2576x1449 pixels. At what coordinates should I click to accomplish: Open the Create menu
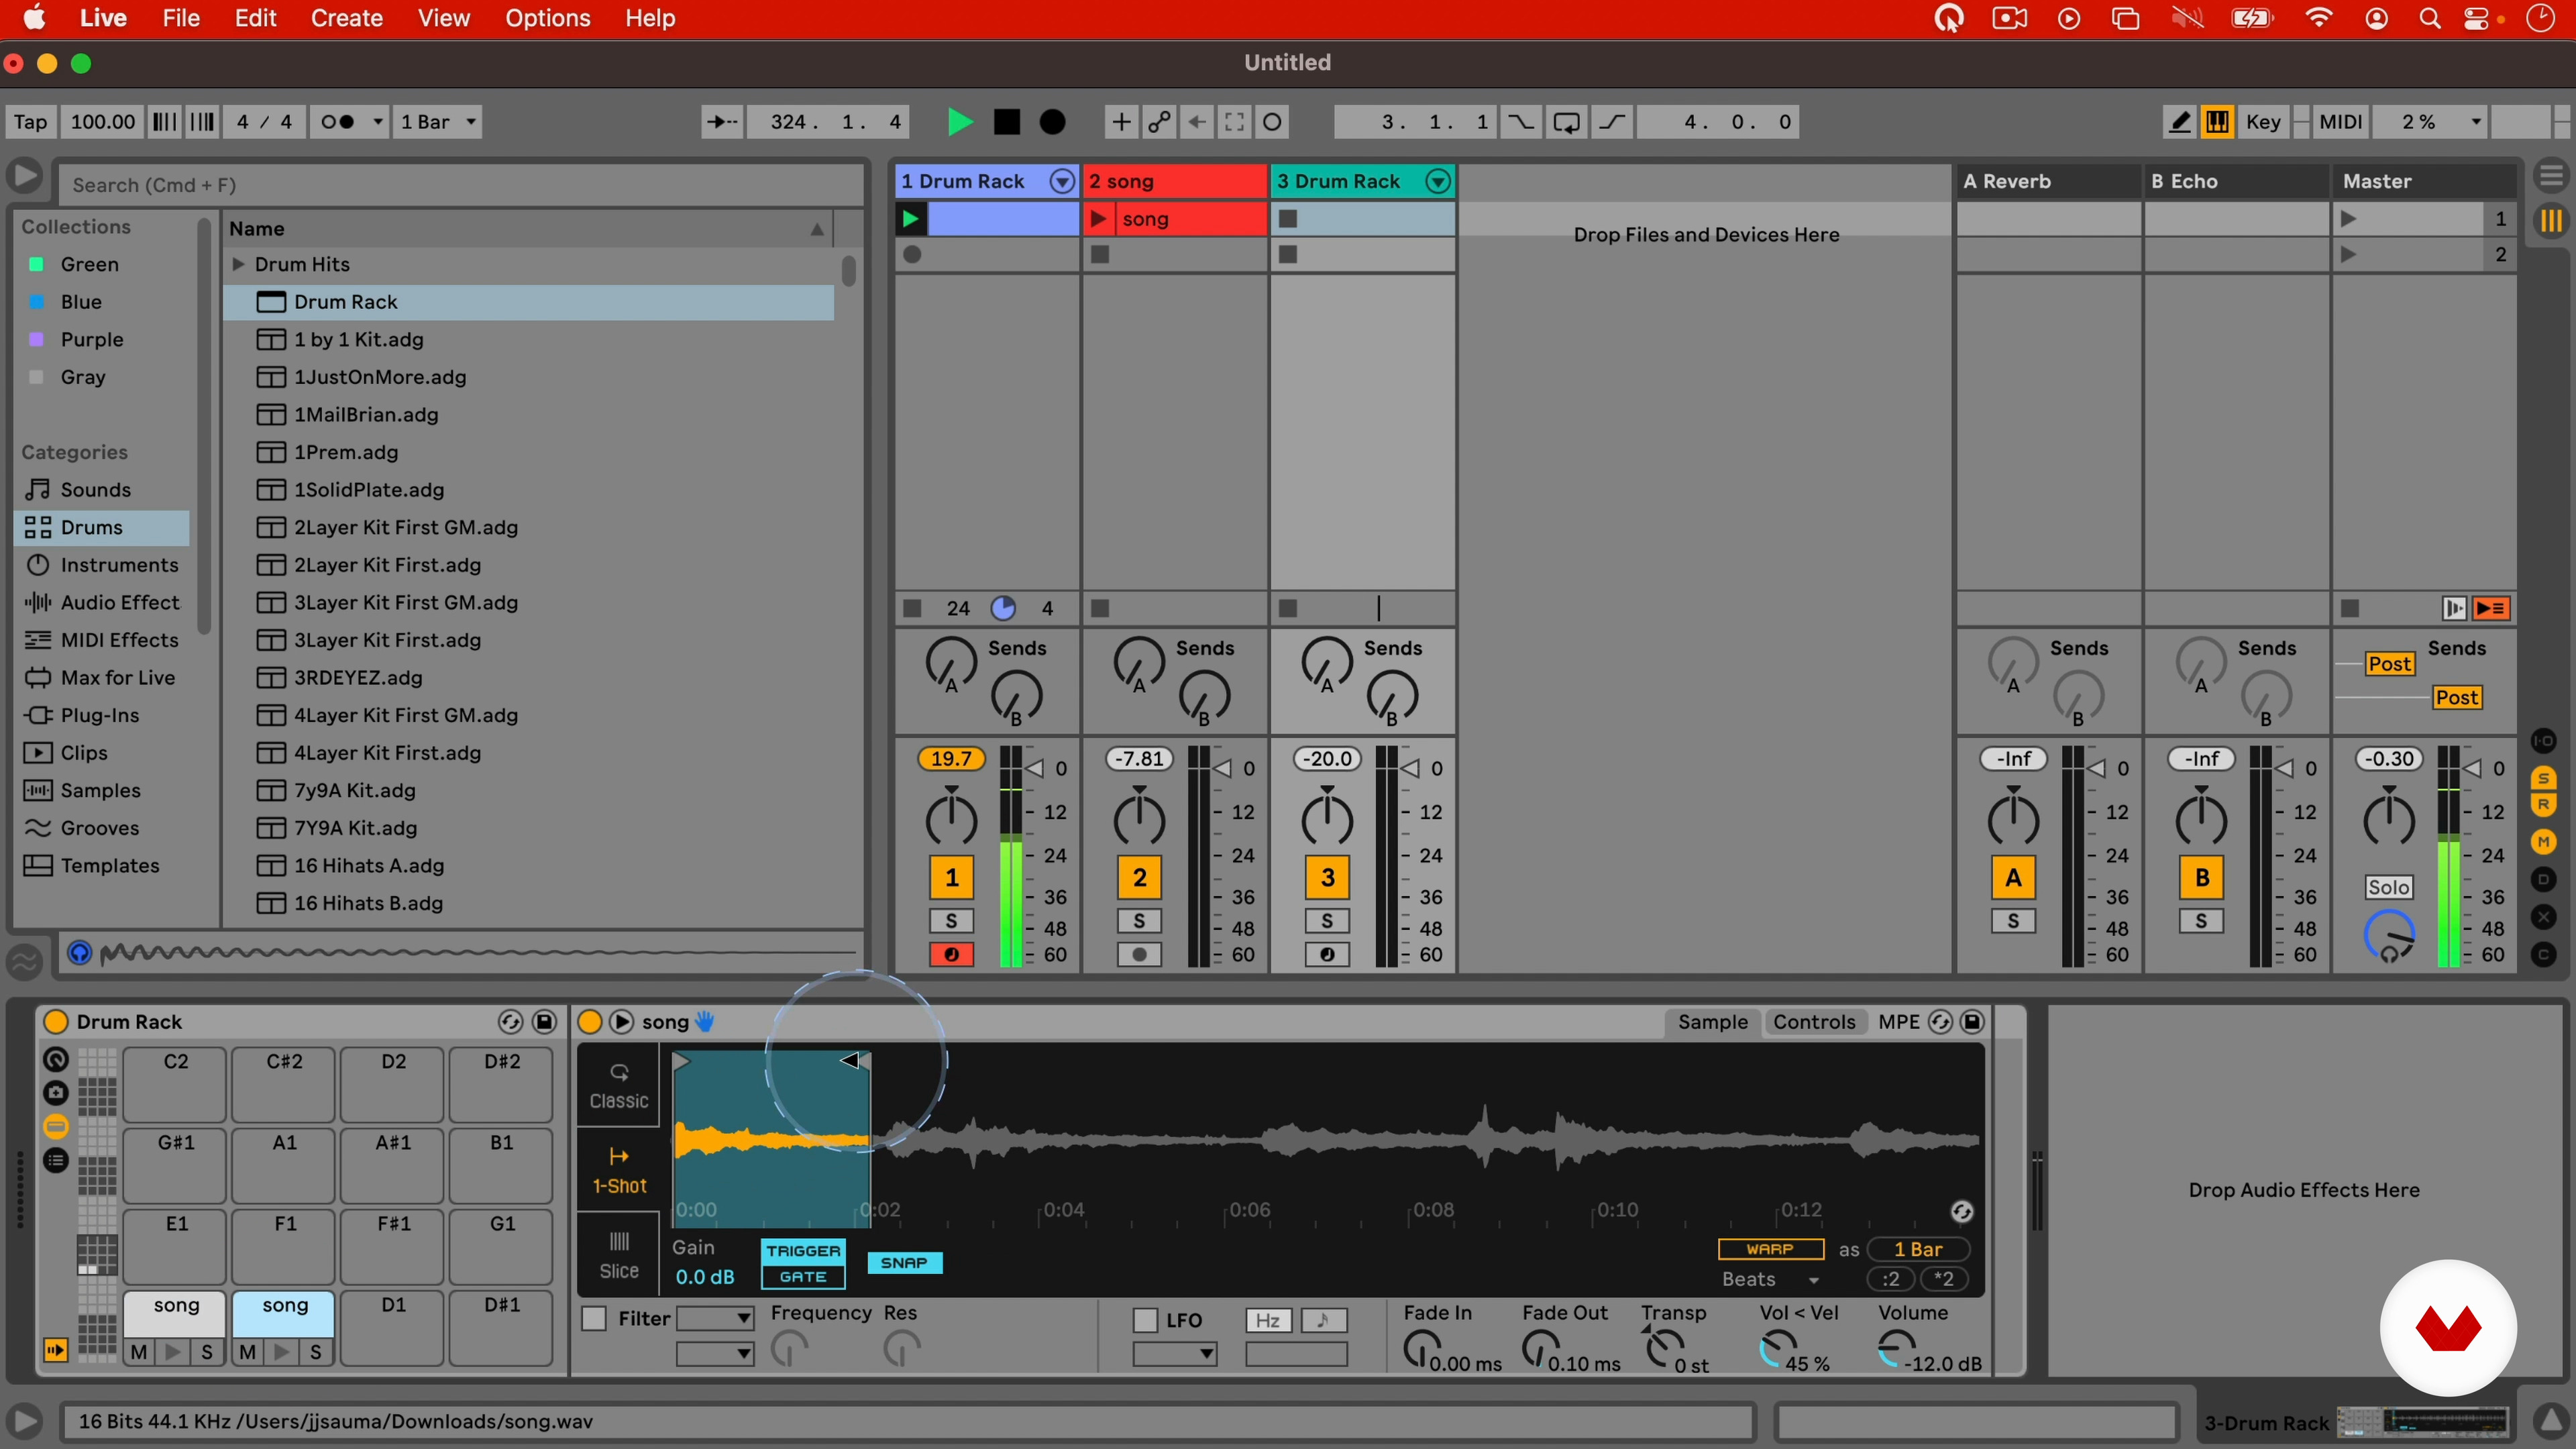click(x=346, y=18)
